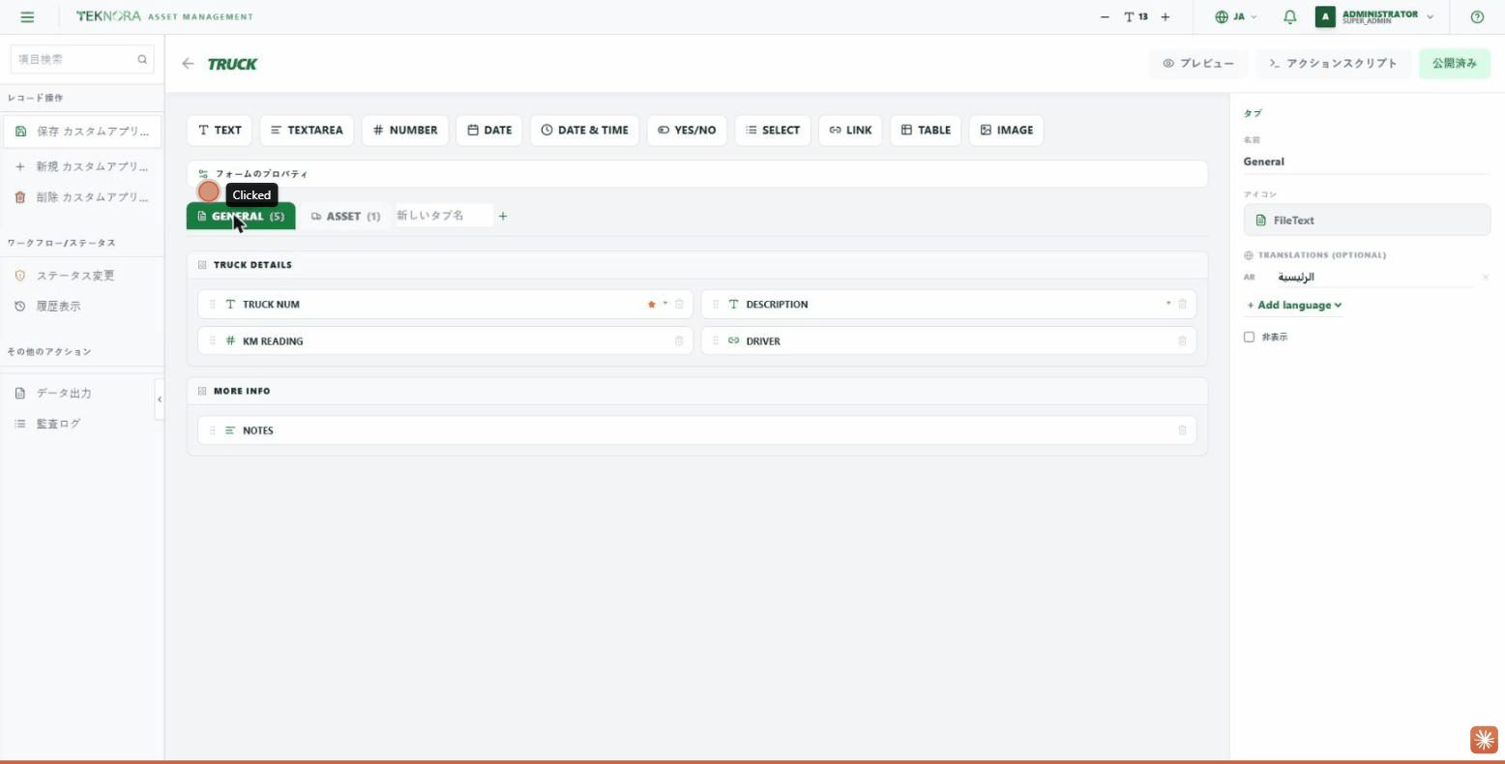Open the JA language selector
Screen dimensions: 1505x764
pyautogui.click(x=1236, y=16)
